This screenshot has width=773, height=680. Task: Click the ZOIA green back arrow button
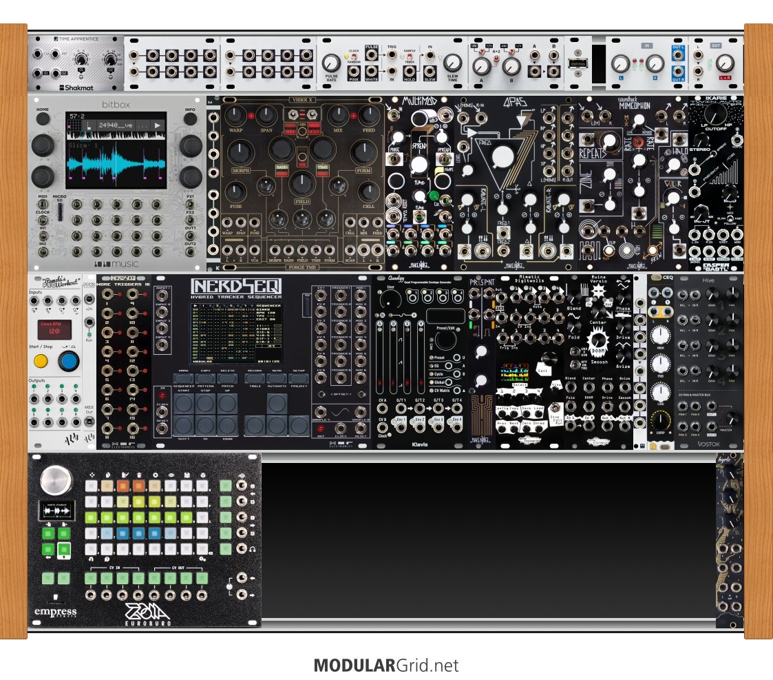pyautogui.click(x=47, y=548)
